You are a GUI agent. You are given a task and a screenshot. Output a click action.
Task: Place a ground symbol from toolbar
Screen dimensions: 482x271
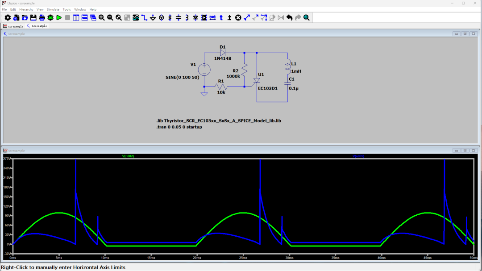pyautogui.click(x=153, y=18)
